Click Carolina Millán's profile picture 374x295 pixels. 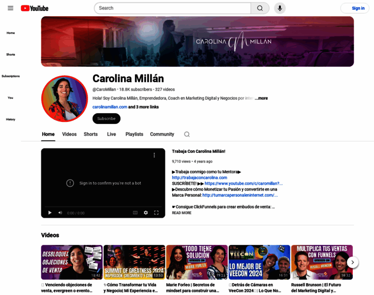64,99
